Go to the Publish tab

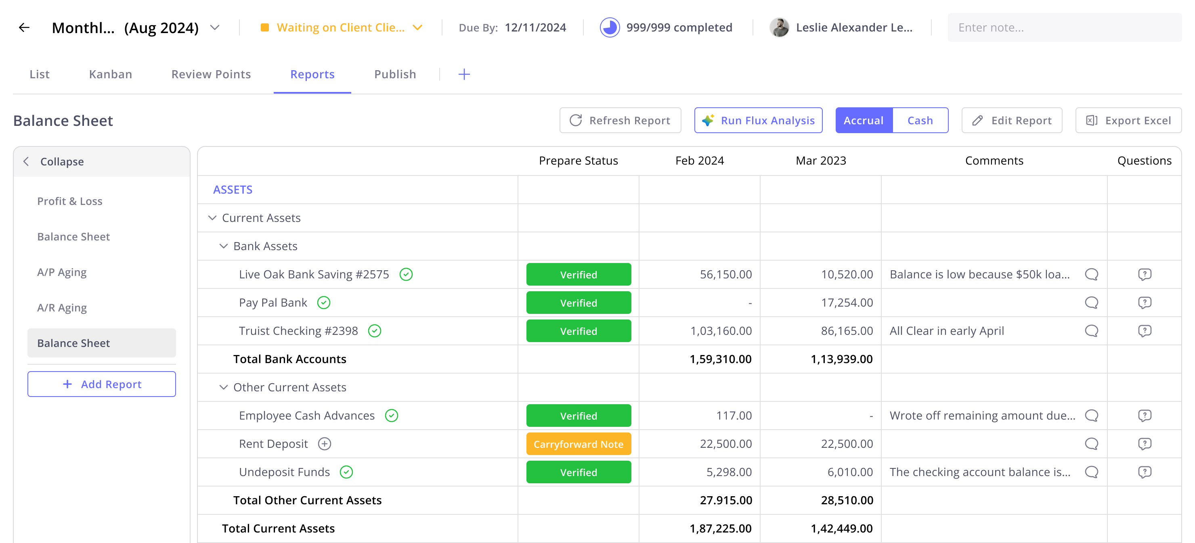395,74
